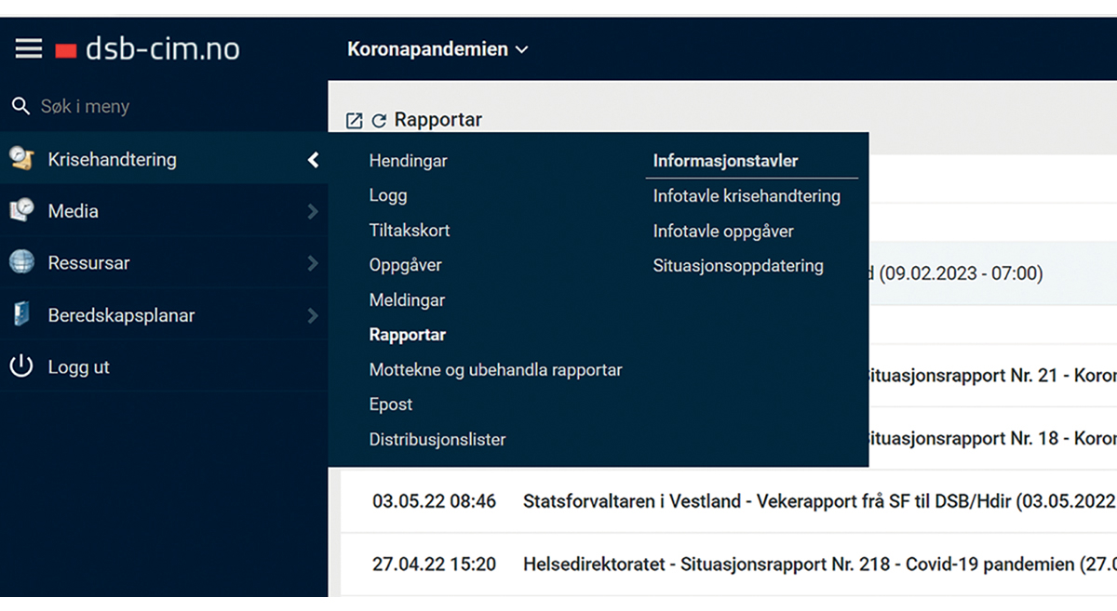This screenshot has width=1117, height=611.
Task: Open Rapportar in new window icon
Action: [x=354, y=121]
